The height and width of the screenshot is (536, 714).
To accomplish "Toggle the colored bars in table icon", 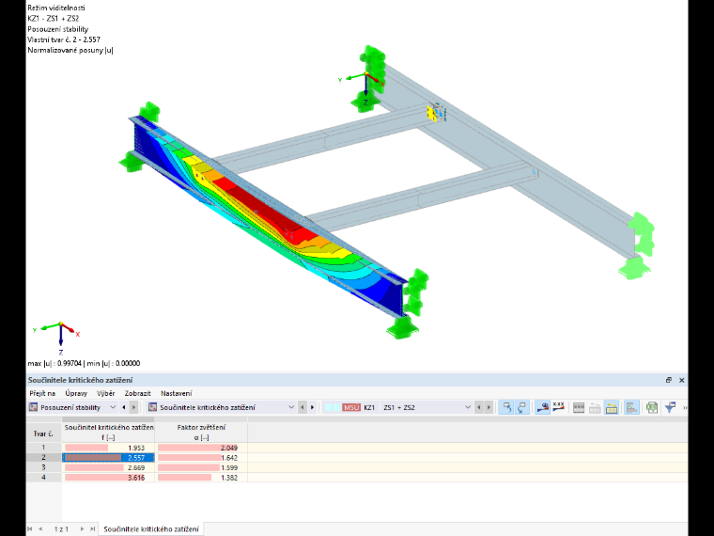I will pyautogui.click(x=631, y=407).
